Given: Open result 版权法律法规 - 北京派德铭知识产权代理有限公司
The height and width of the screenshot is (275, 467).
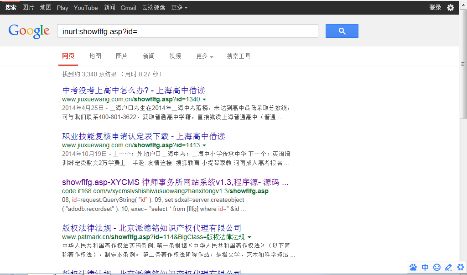Looking at the screenshot, I should tap(151, 228).
